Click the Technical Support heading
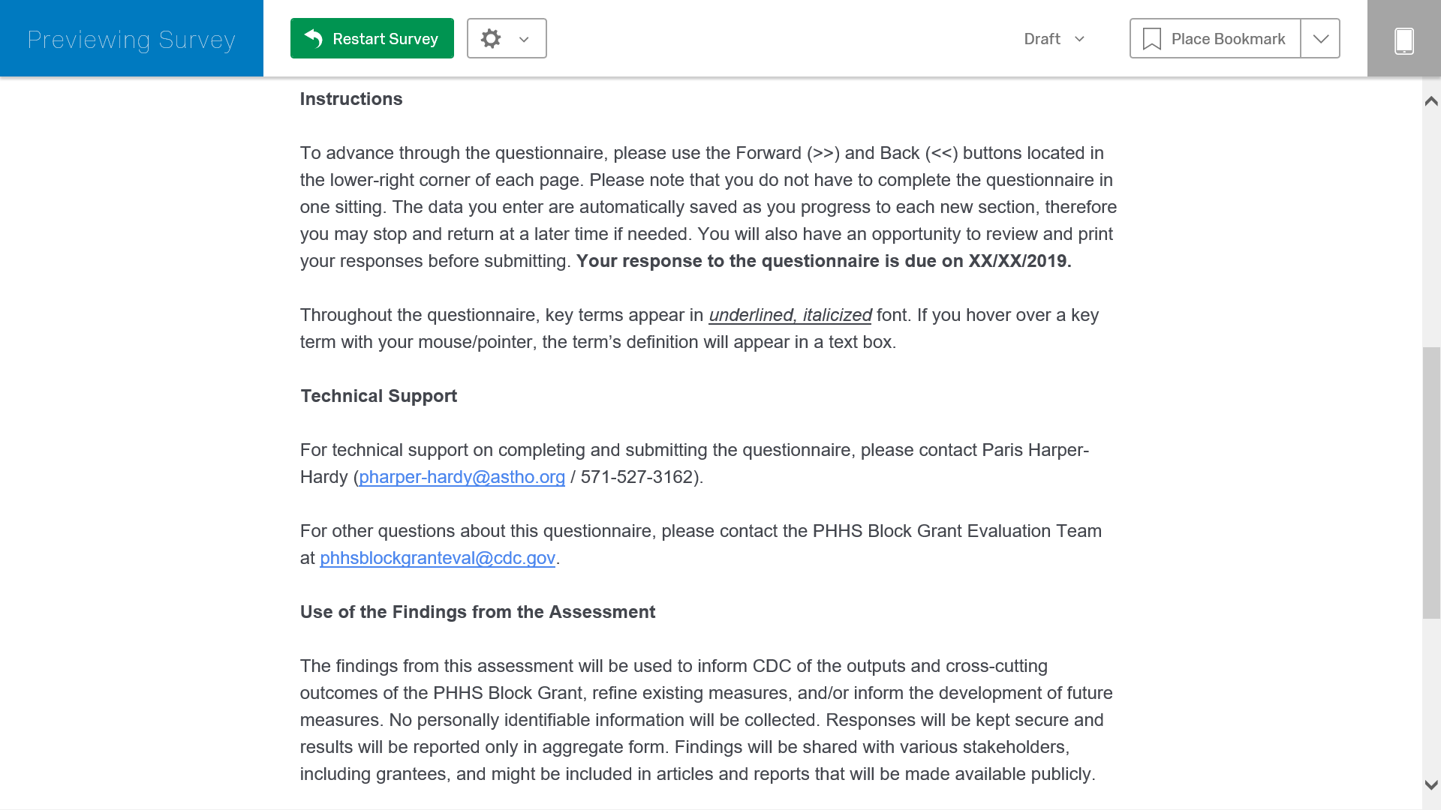The image size is (1441, 810). click(378, 396)
